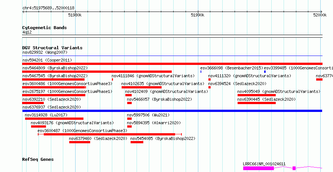
Task: Select the LRRC66|NM_001024611 gene label
Action: point(264,164)
